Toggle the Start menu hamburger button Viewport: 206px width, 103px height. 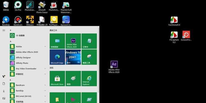tap(4, 30)
